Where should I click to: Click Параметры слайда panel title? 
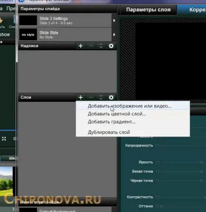point(40,9)
